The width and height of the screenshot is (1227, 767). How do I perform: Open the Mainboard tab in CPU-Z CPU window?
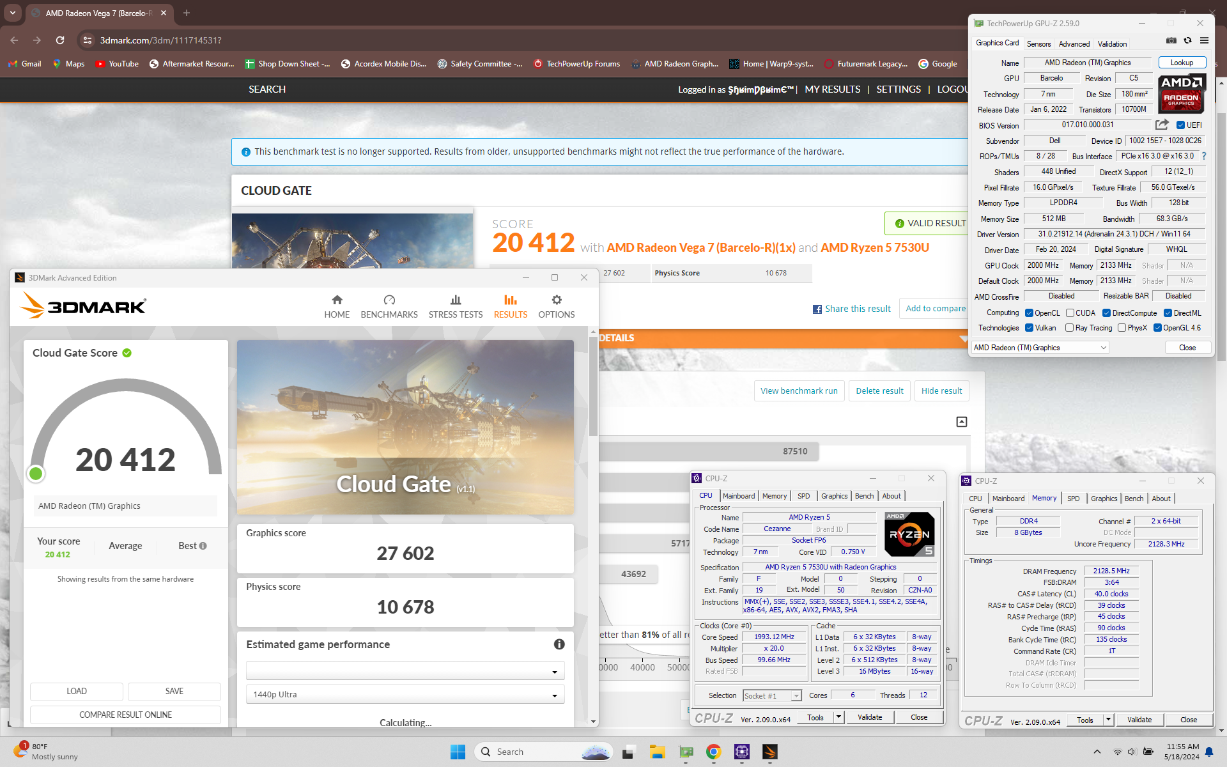(x=739, y=496)
